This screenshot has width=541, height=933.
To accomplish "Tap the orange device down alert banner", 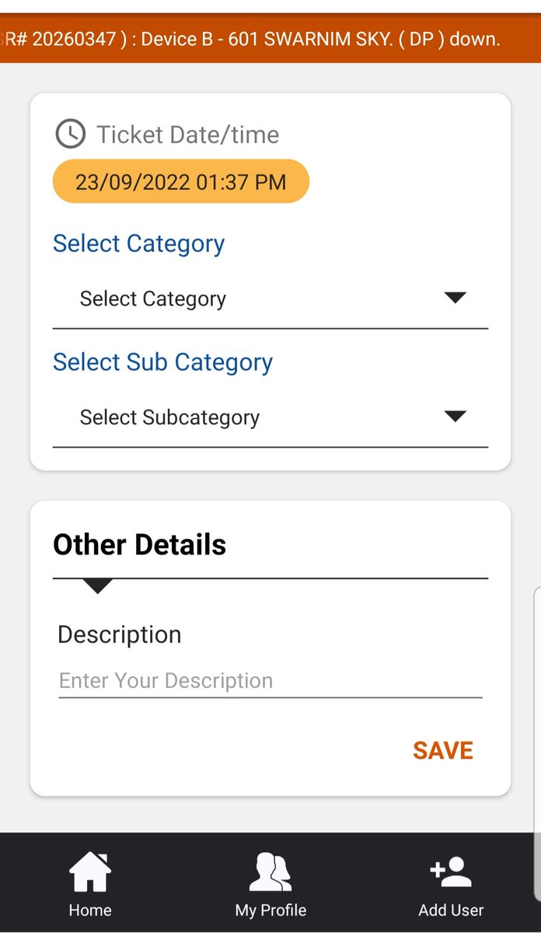I will click(270, 38).
